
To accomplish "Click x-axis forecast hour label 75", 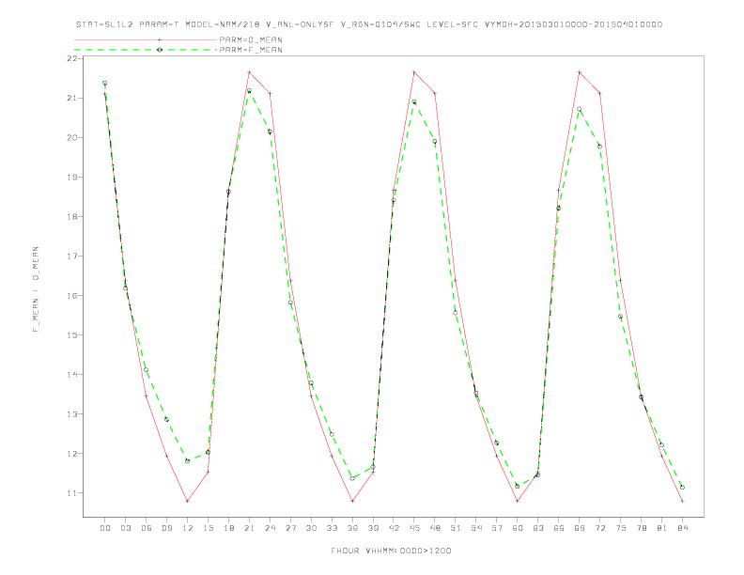I will click(621, 528).
